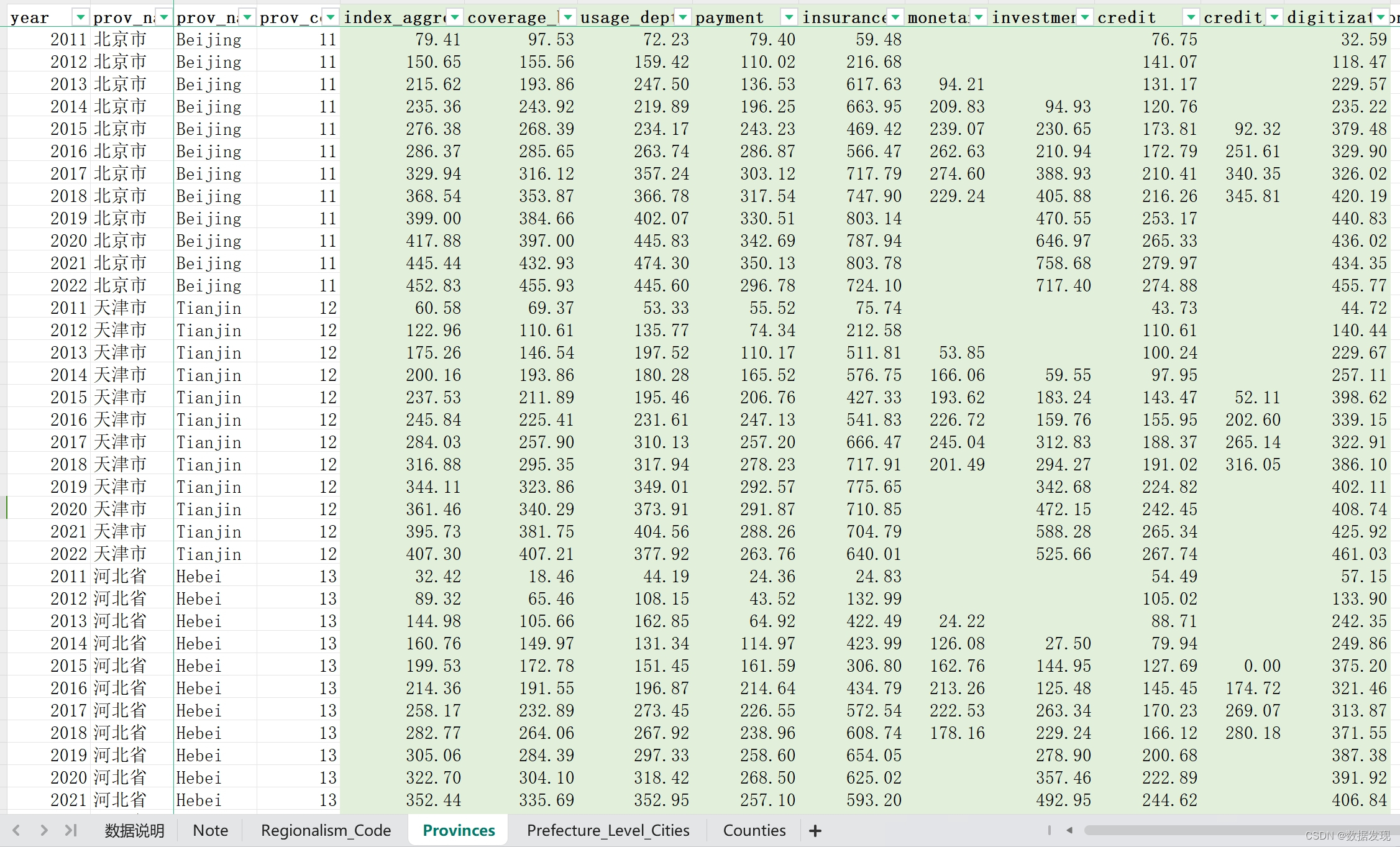1400x847 pixels.
Task: Open the insurance column filter arrow
Action: [x=895, y=17]
